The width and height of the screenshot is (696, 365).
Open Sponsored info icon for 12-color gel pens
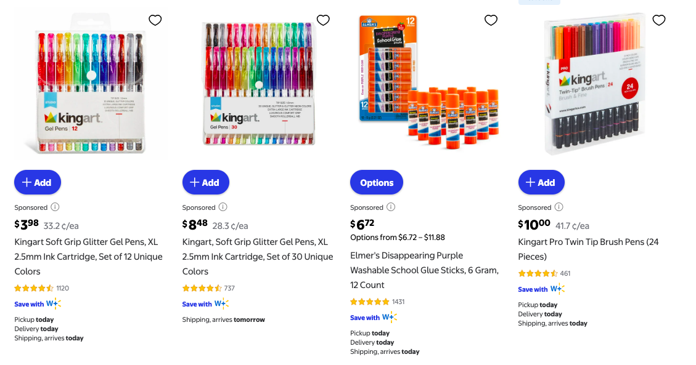click(55, 207)
